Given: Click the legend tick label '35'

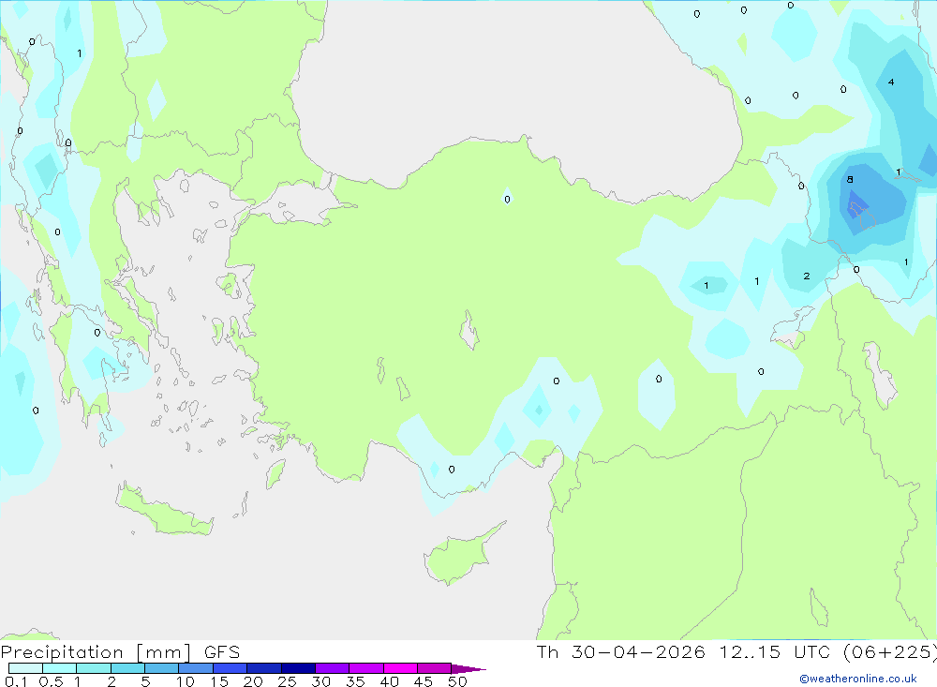Looking at the screenshot, I should pyautogui.click(x=355, y=681).
